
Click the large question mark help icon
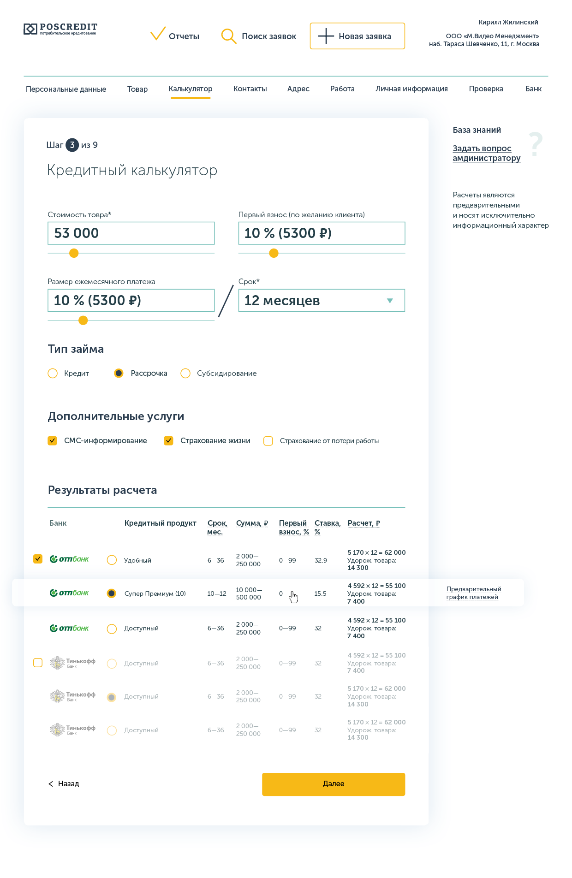point(536,144)
